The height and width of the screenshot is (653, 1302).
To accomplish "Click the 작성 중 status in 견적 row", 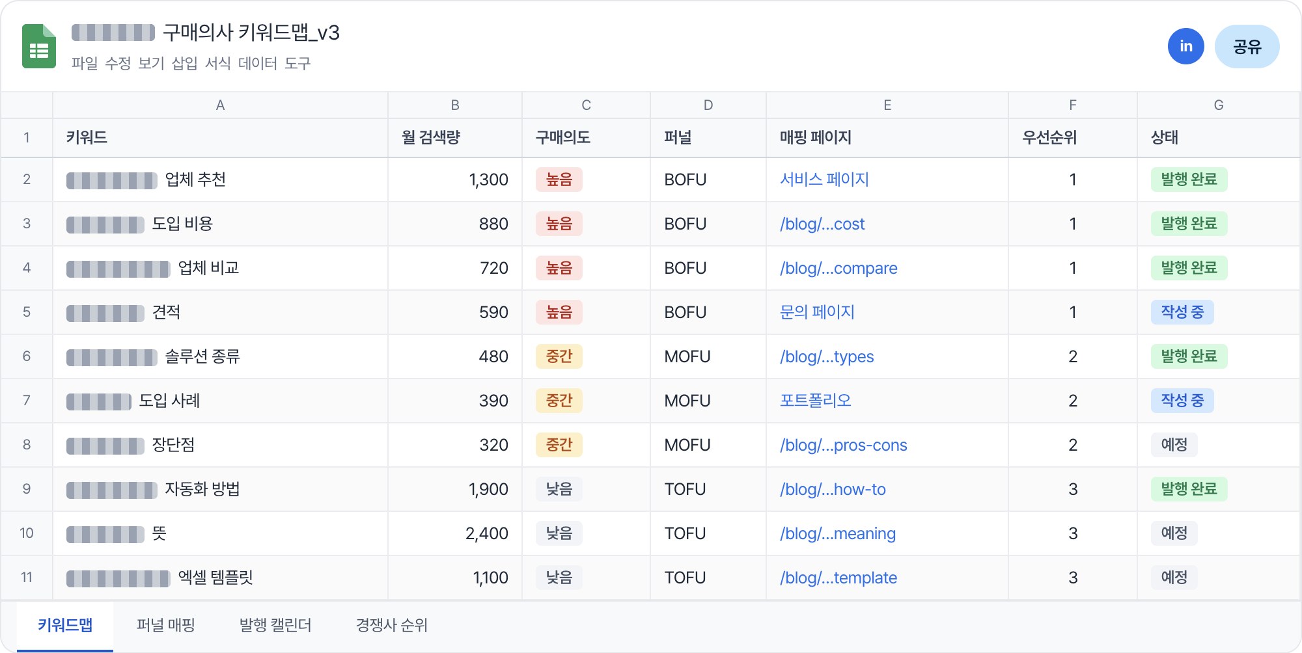I will pyautogui.click(x=1182, y=312).
